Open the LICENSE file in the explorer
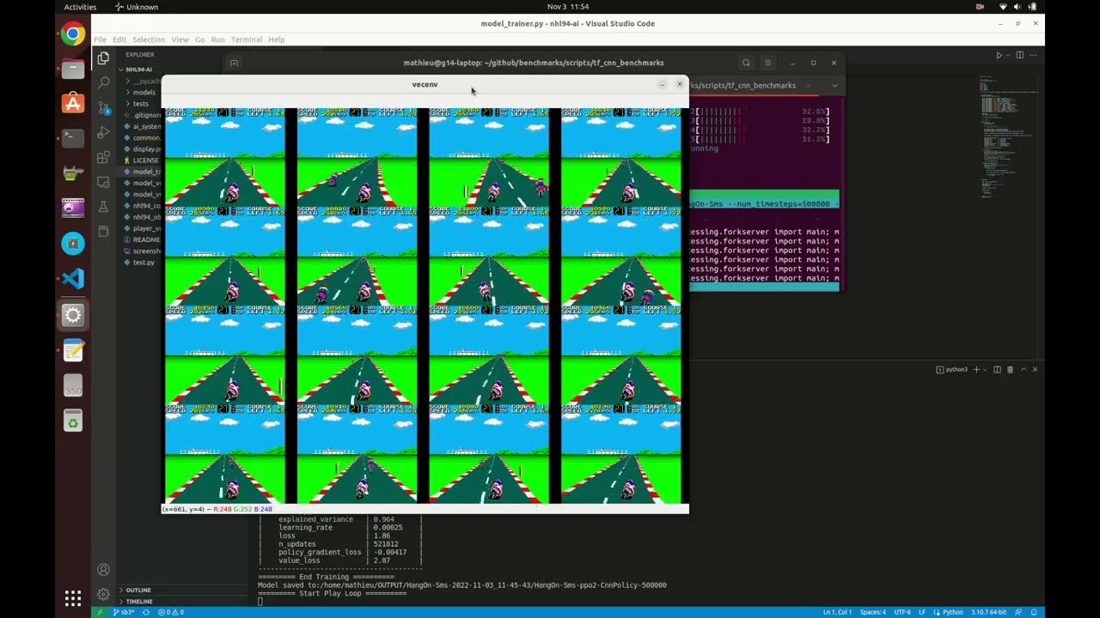Screen dimensions: 1100x618 (x=144, y=160)
